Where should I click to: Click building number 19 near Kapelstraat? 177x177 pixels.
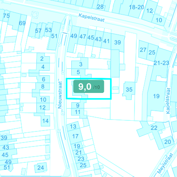click(156, 96)
